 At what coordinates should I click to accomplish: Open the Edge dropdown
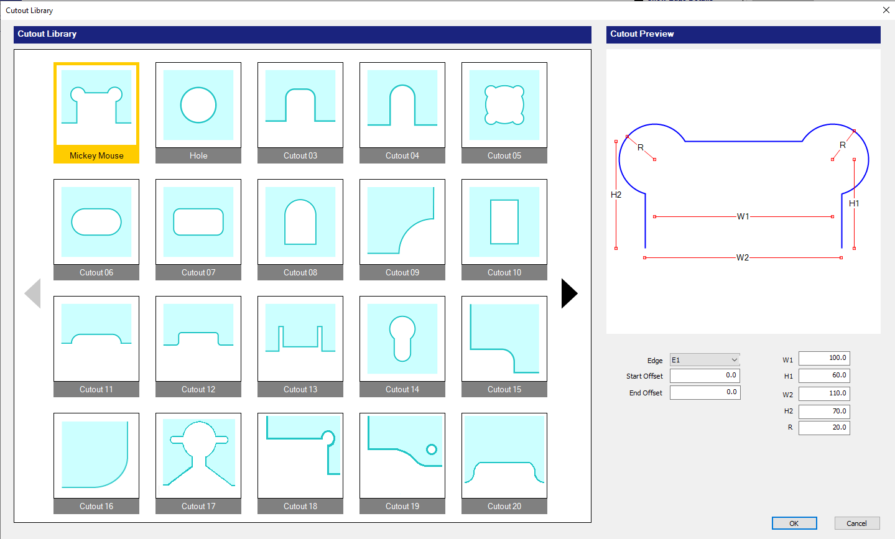tap(705, 360)
